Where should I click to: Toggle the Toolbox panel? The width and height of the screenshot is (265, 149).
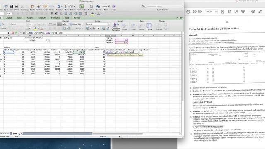click(91, 7)
